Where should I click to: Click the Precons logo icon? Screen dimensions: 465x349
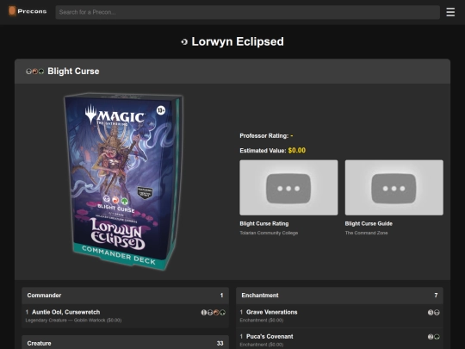[12, 11]
